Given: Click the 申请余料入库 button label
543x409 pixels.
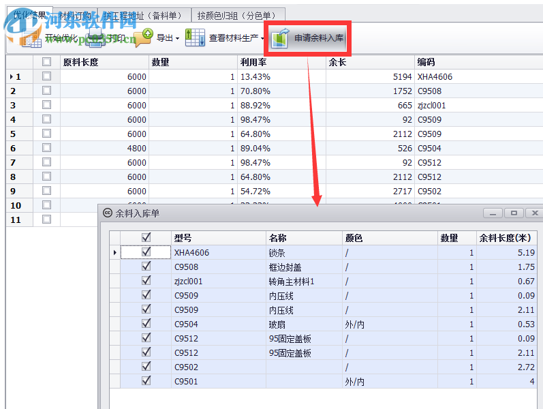Looking at the screenshot, I should point(319,37).
